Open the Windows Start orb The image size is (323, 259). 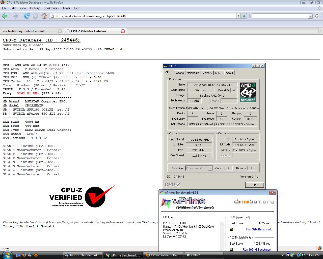pos(7,255)
